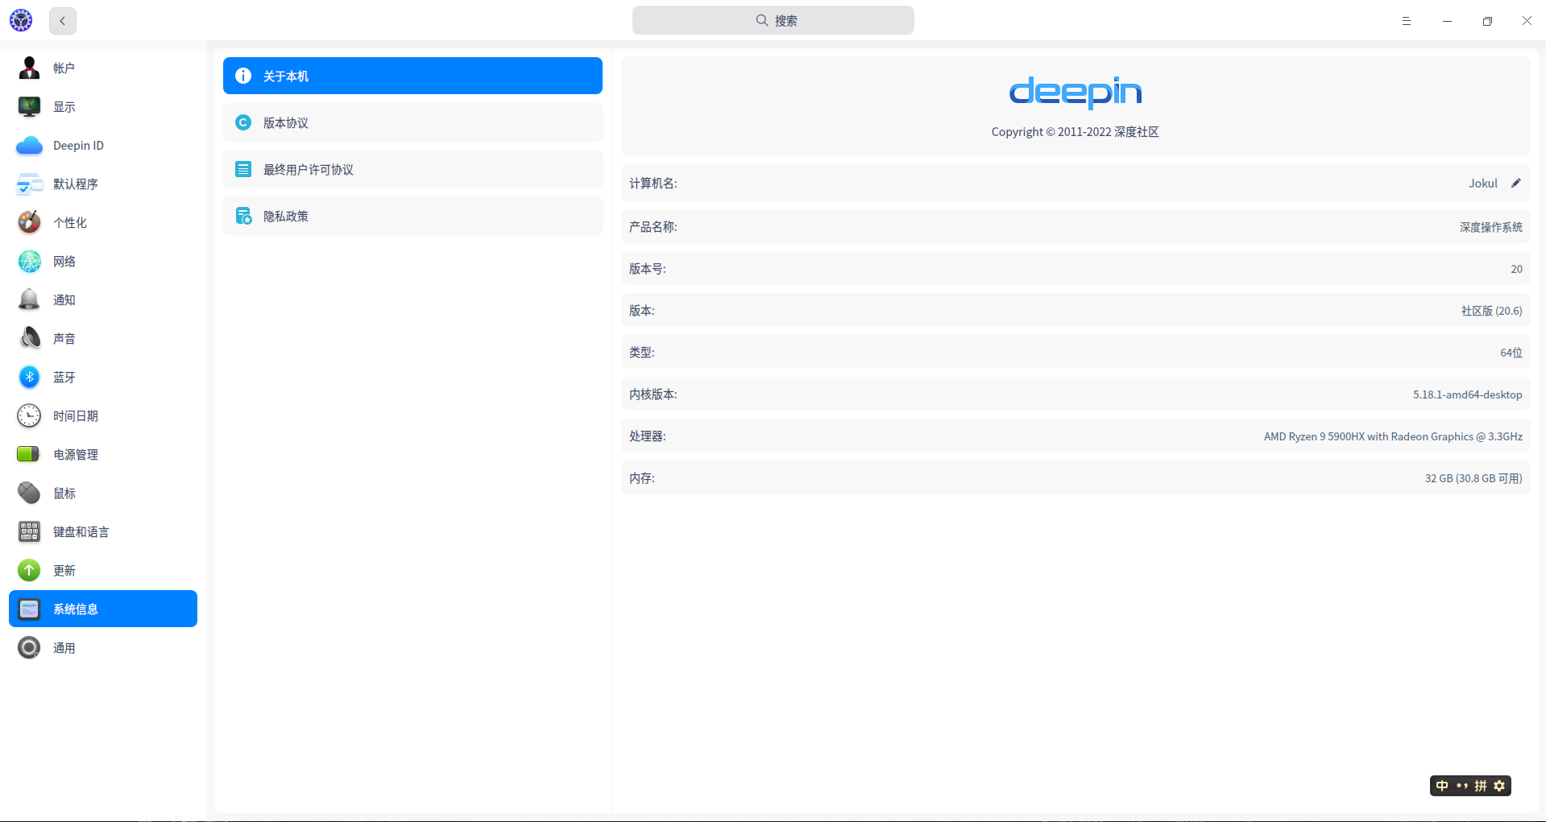Open the 帐户 accounts icon in sidebar
The height and width of the screenshot is (822, 1546).
tap(29, 68)
